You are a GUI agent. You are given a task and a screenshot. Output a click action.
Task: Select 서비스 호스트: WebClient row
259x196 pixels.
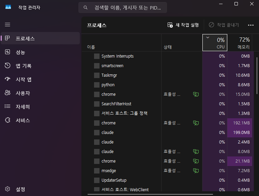click(x=167, y=189)
